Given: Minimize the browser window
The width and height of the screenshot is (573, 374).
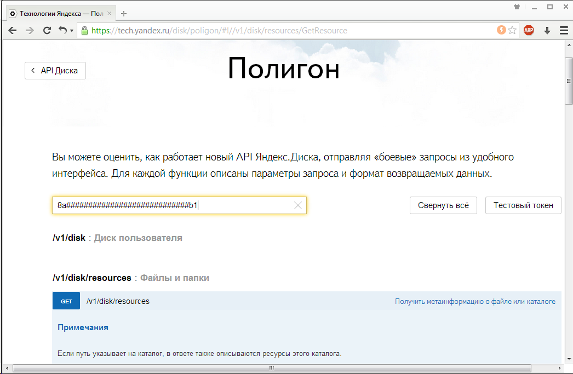Looking at the screenshot, I should (534, 7).
